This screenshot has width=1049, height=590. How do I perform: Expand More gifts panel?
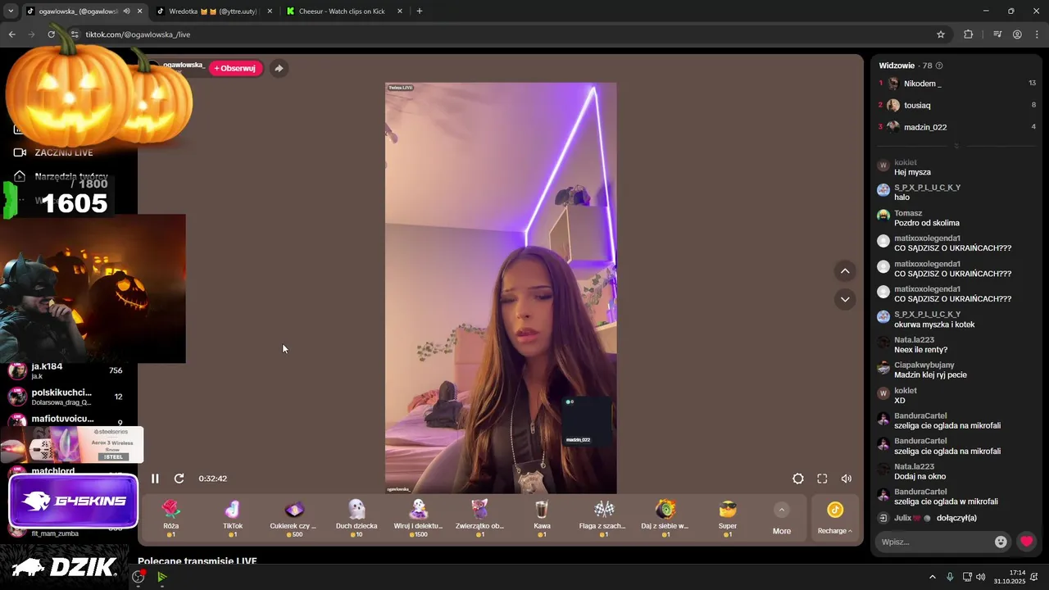782,520
